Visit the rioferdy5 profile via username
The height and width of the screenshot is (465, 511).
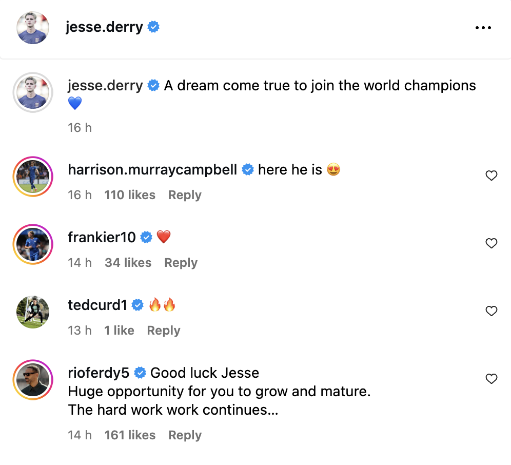99,373
